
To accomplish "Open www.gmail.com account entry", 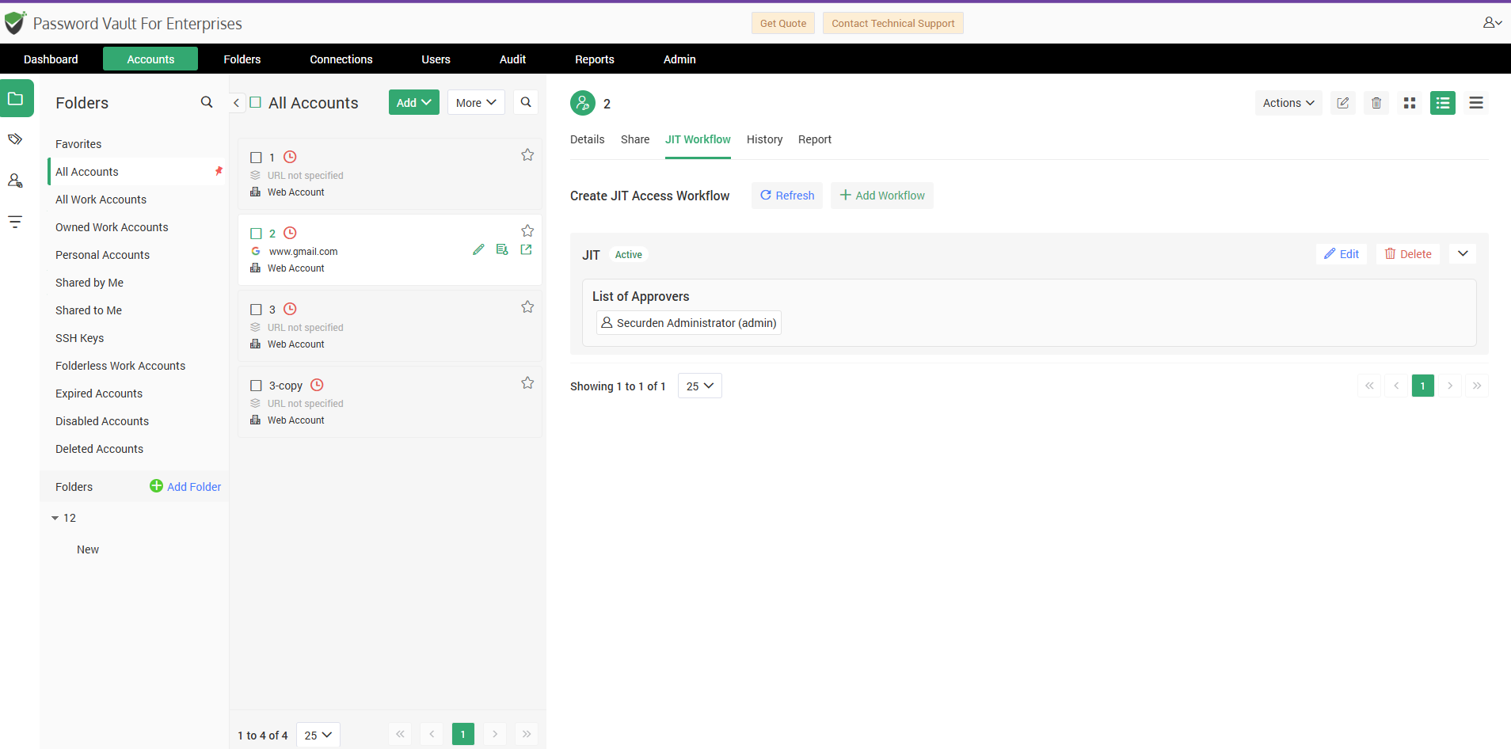I will (x=303, y=252).
